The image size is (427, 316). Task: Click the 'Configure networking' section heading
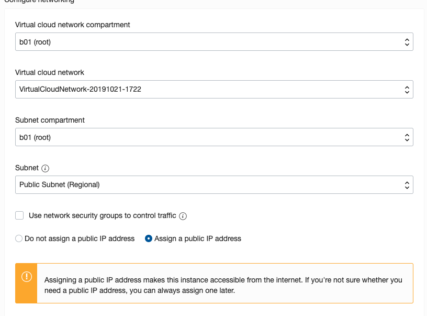click(40, 2)
